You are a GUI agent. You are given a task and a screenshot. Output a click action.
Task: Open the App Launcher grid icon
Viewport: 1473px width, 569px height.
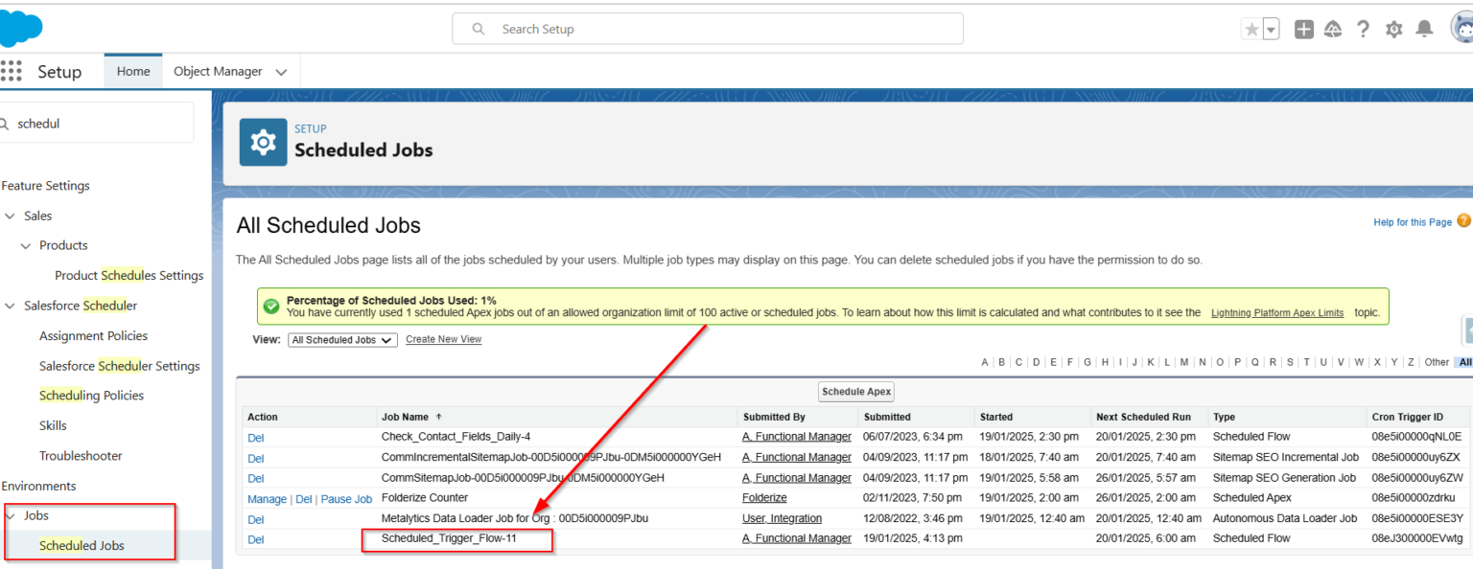12,72
